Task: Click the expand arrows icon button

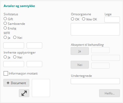Action: click(24, 93)
